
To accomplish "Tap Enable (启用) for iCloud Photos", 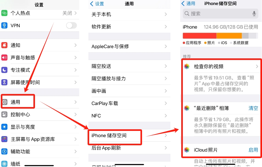I will 253,150.
